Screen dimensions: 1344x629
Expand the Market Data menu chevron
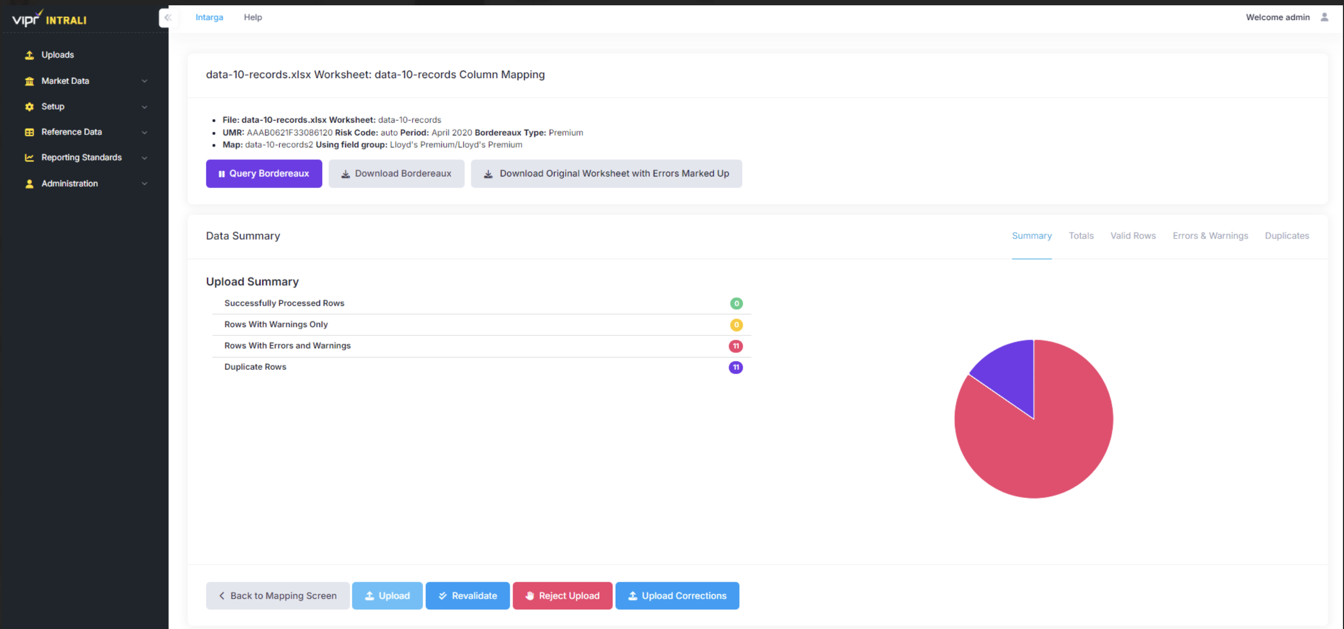(x=144, y=81)
